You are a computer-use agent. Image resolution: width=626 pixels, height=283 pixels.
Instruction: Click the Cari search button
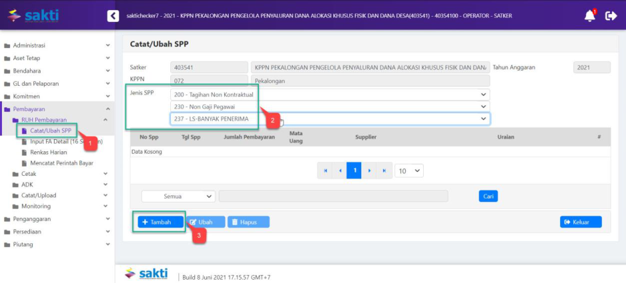point(488,196)
